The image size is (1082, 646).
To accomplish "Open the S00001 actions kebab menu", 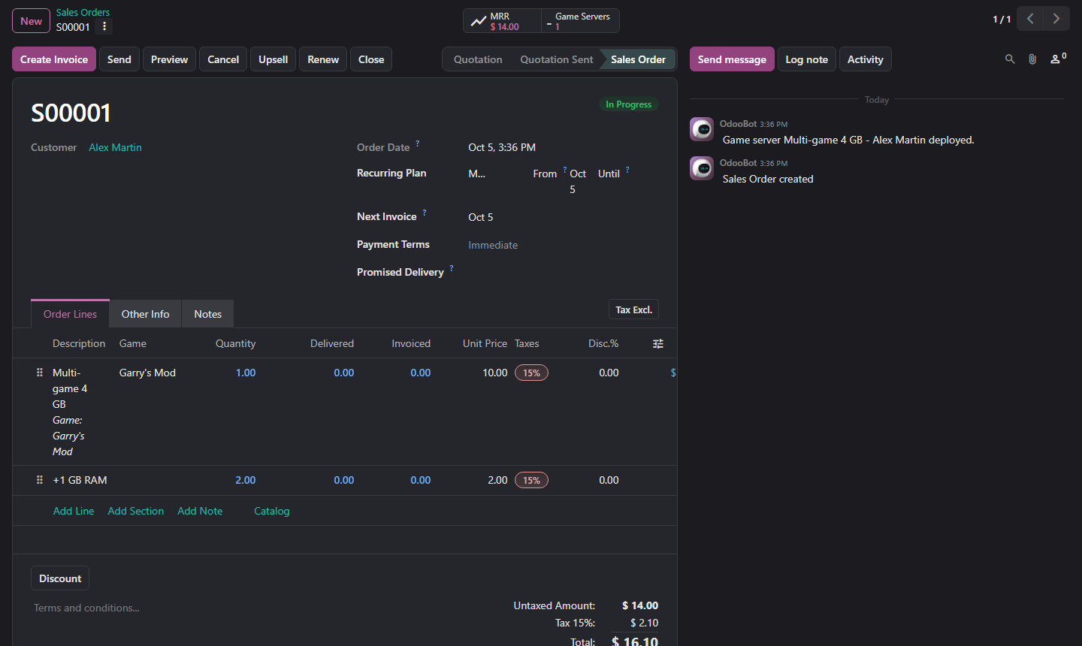I will click(104, 27).
